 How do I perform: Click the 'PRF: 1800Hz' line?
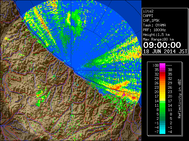coord(154,30)
